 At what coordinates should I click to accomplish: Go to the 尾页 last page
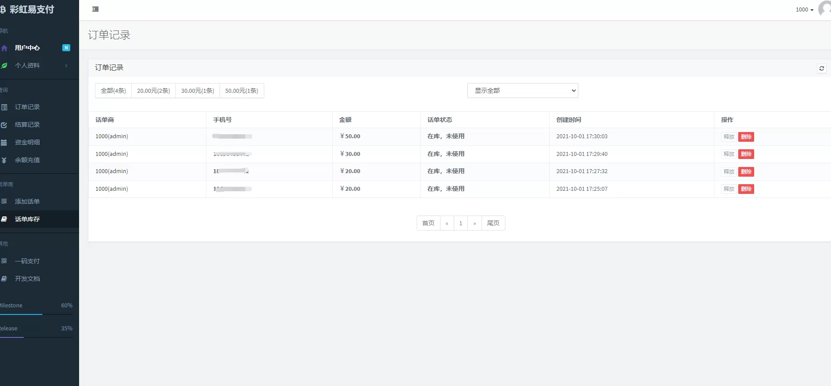click(493, 223)
